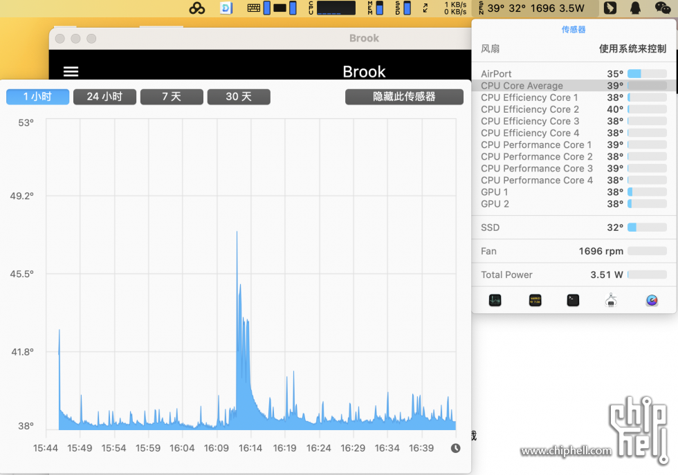
Task: Select CPU Performance Core 4 sensor
Action: coord(574,180)
